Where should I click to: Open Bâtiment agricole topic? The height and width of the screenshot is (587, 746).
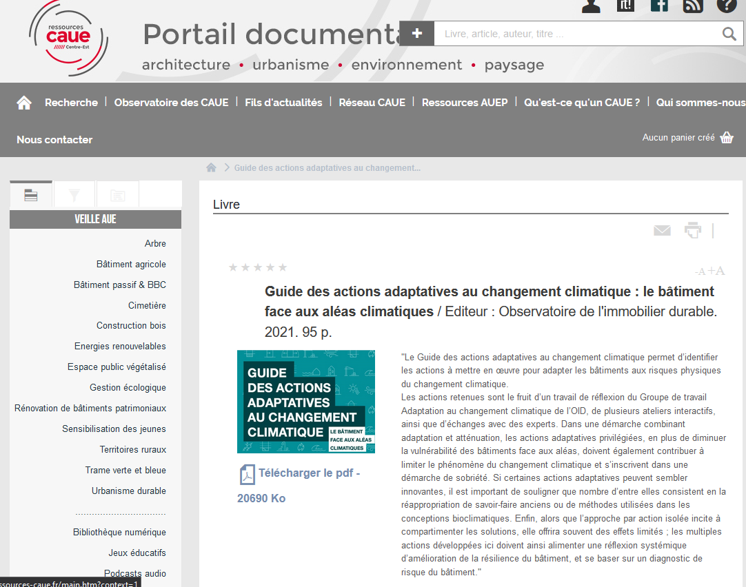click(x=131, y=265)
